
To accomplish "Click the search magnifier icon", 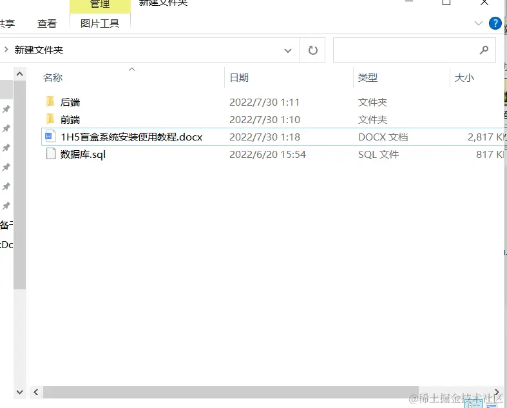I will [x=484, y=50].
